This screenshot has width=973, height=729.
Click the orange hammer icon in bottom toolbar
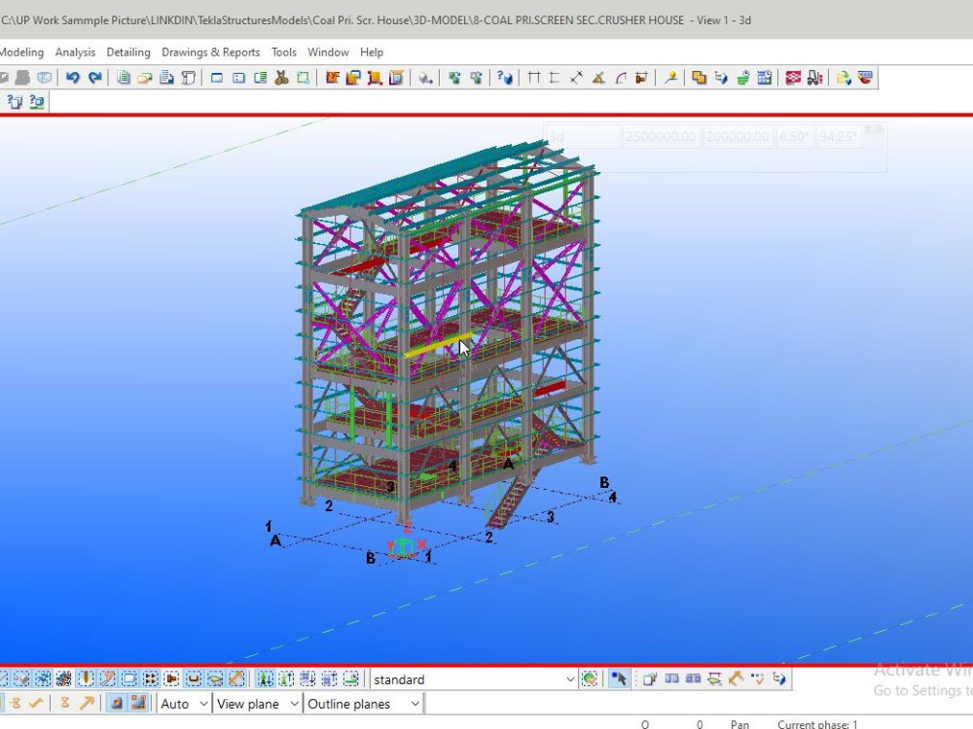pyautogui.click(x=736, y=678)
